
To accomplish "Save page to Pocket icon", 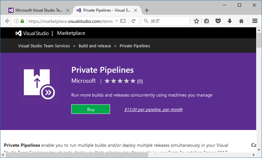I will (x=218, y=21).
